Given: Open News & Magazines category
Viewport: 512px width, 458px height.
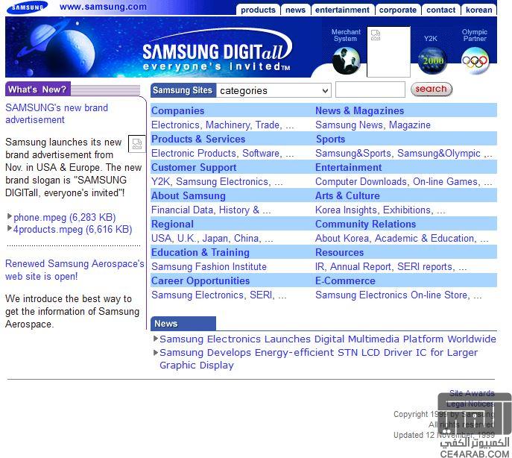Looking at the screenshot, I should pos(359,110).
